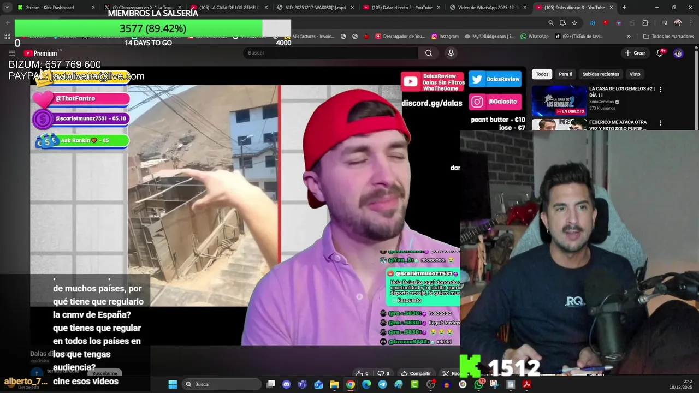Switch to VID-20251217-WA0030 mp4 tab
This screenshot has height=393, width=699.
click(315, 8)
